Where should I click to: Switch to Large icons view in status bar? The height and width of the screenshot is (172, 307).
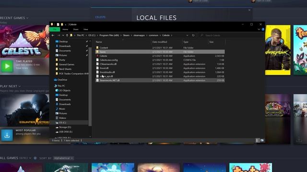point(262,140)
